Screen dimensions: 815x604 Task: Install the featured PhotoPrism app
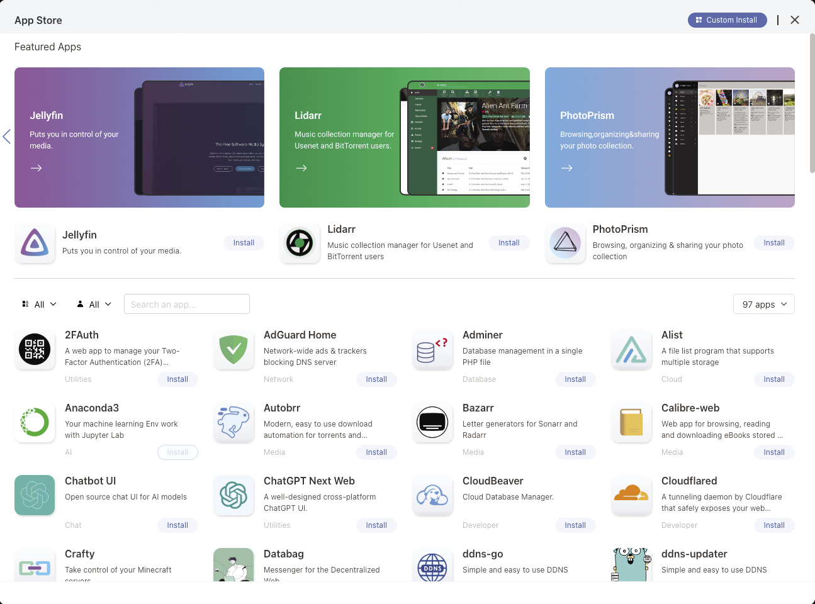(774, 243)
